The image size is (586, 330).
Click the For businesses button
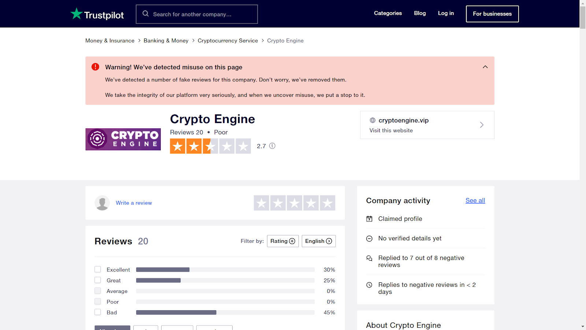point(492,14)
